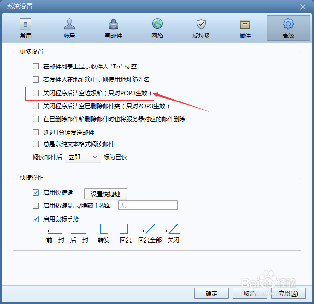Tick 关闭程序后清空已删除邮件夹 checkbox
The image size is (314, 304).
35,106
